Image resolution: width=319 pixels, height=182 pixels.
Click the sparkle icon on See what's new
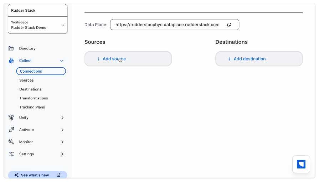point(16,175)
